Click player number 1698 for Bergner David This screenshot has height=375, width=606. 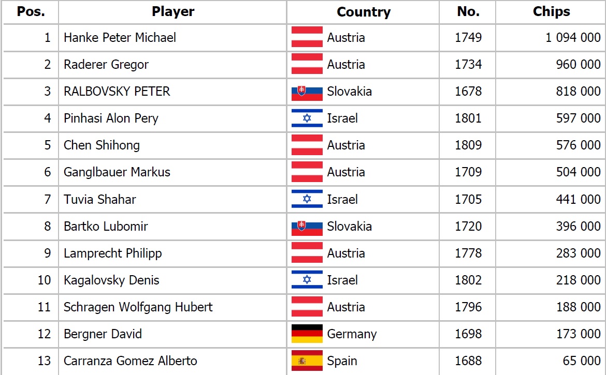point(468,334)
